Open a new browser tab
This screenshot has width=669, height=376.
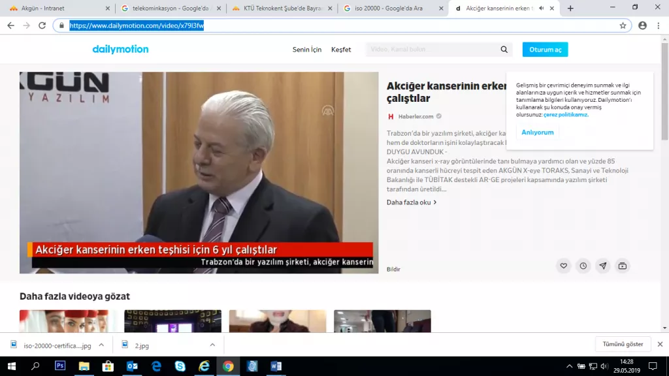click(570, 8)
